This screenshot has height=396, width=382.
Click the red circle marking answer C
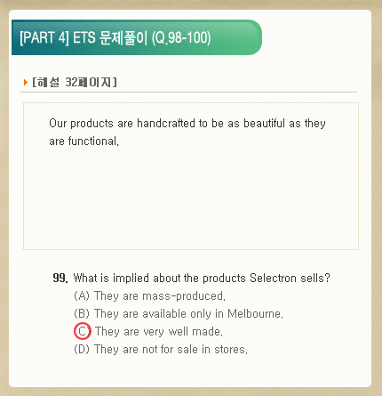(x=83, y=331)
